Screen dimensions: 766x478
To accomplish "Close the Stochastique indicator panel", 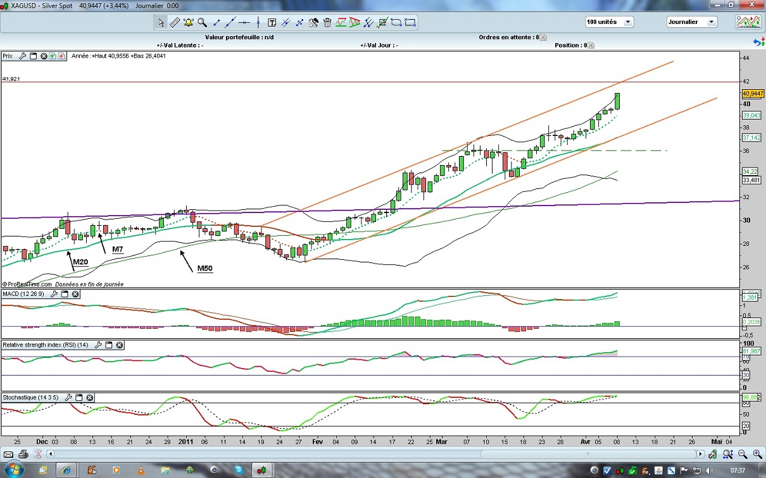I will [90, 398].
